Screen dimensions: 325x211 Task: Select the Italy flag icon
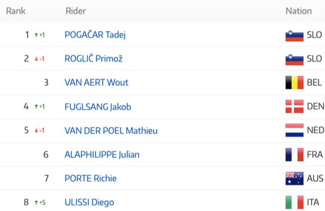coord(294,202)
